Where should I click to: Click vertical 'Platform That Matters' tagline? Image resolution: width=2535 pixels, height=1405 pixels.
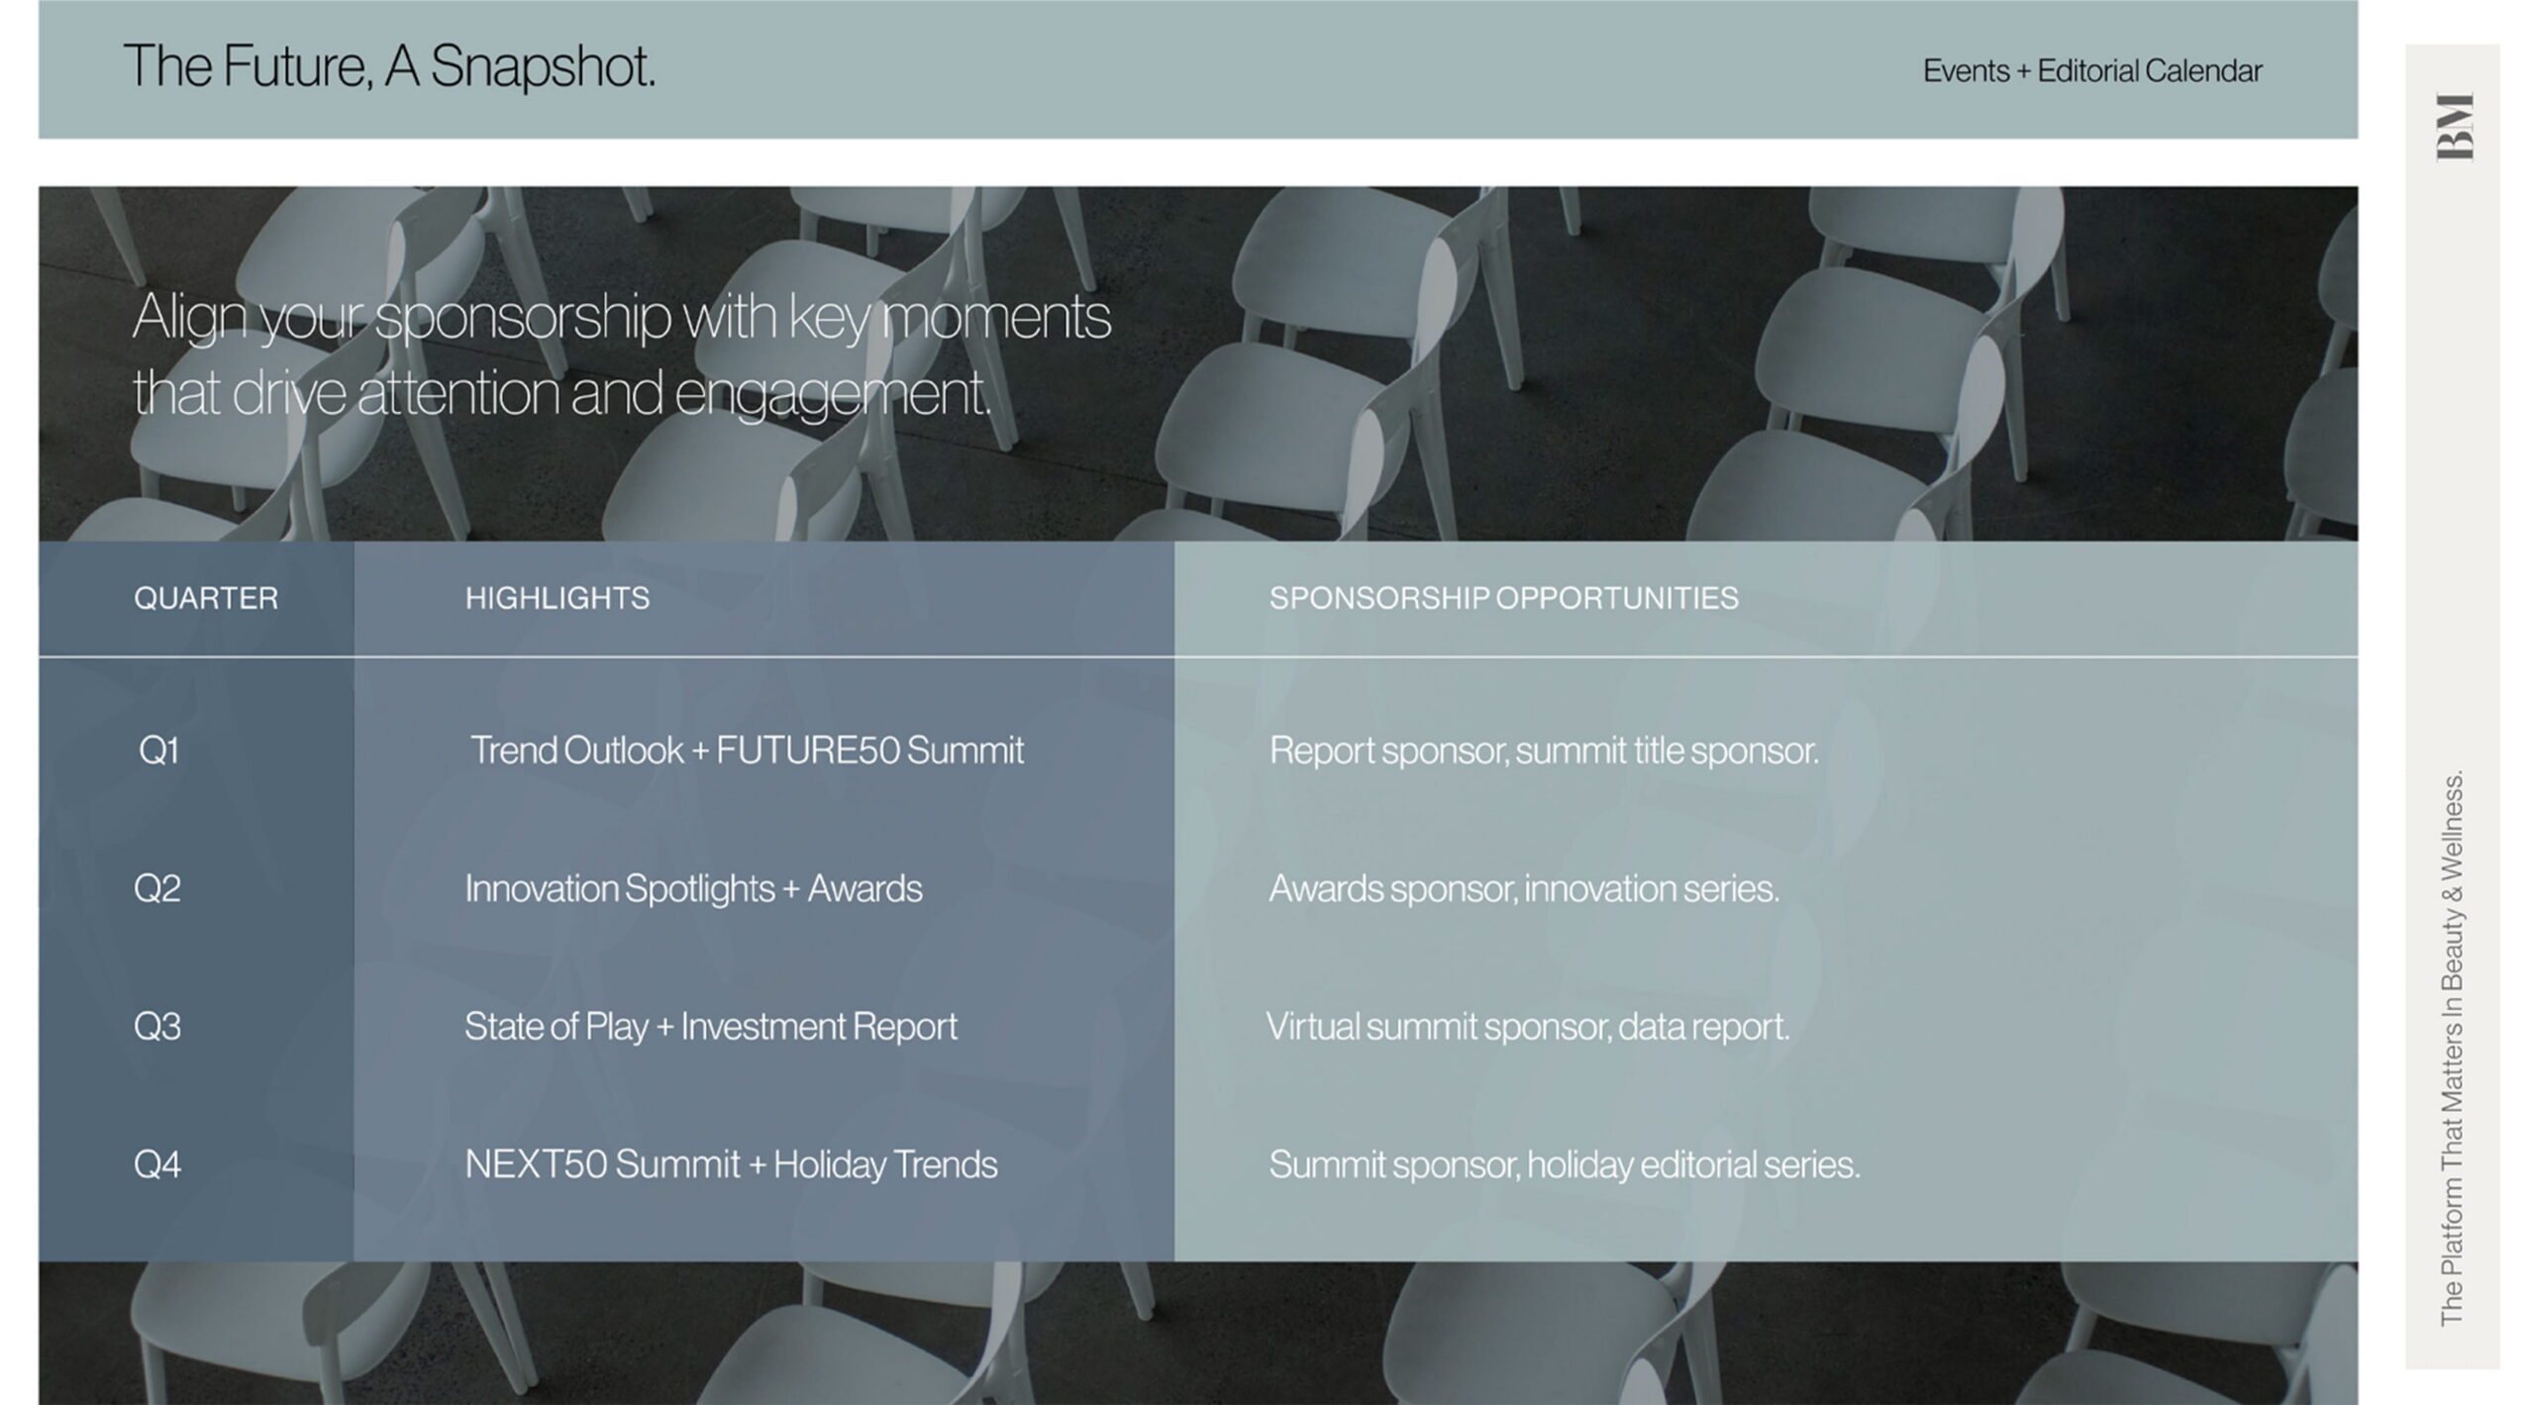[x=2452, y=1048]
